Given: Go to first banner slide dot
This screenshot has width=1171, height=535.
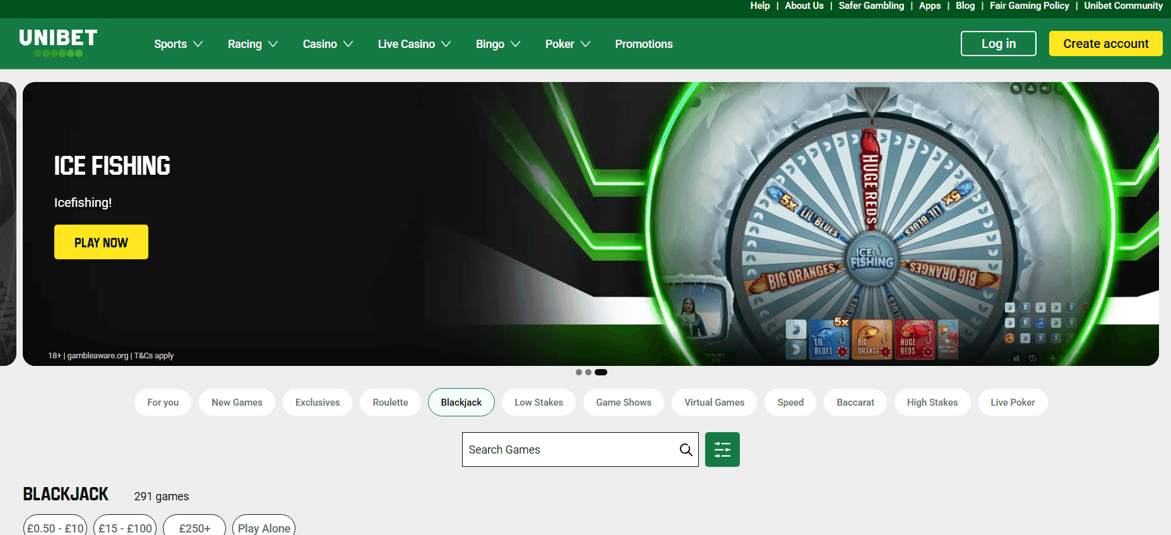Looking at the screenshot, I should [579, 372].
